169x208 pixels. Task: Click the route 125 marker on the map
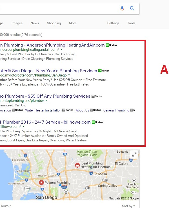point(105,180)
